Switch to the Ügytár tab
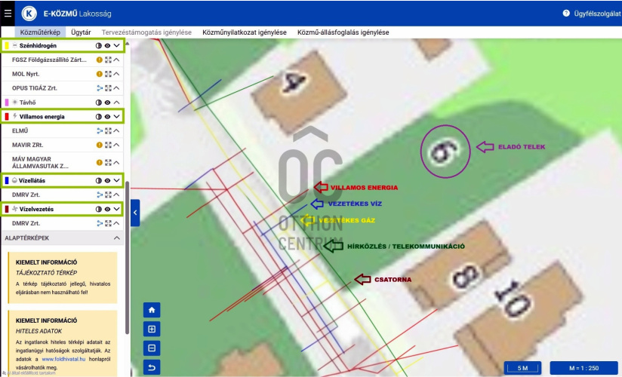622x377 pixels. (x=81, y=32)
